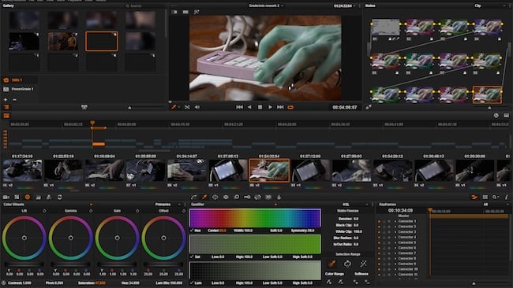Open the Sizing palette icon

tap(258, 197)
